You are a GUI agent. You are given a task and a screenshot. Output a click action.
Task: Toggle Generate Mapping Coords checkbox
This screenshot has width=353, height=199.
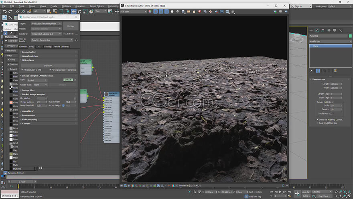click(x=318, y=119)
